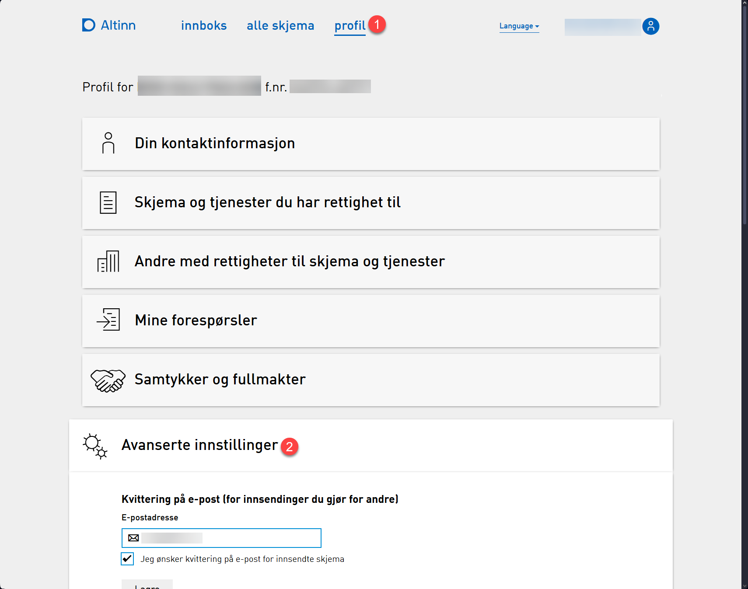Click the person icon beside Din kontaktinformasjon
The image size is (748, 589).
point(108,143)
